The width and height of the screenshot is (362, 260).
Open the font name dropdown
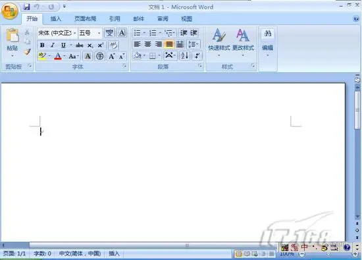click(74, 34)
